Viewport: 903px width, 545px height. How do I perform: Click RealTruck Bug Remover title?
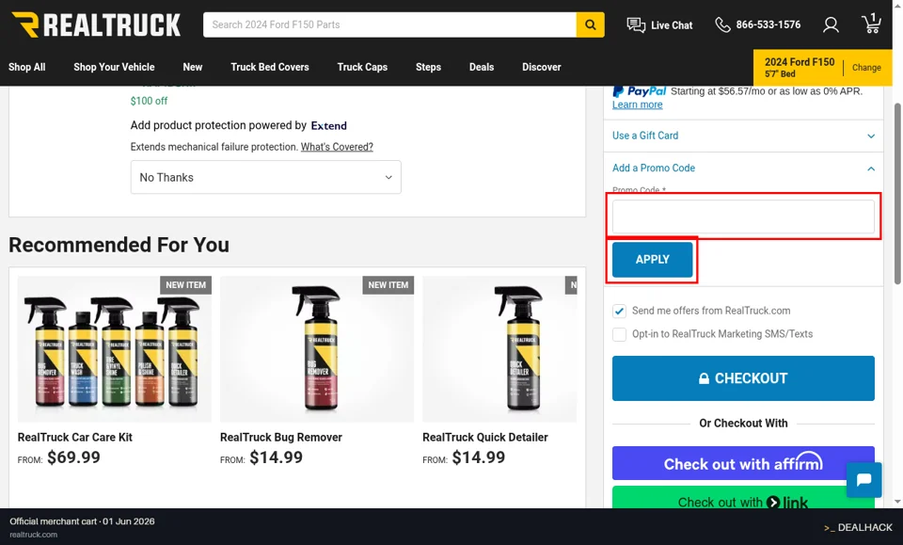tap(281, 438)
